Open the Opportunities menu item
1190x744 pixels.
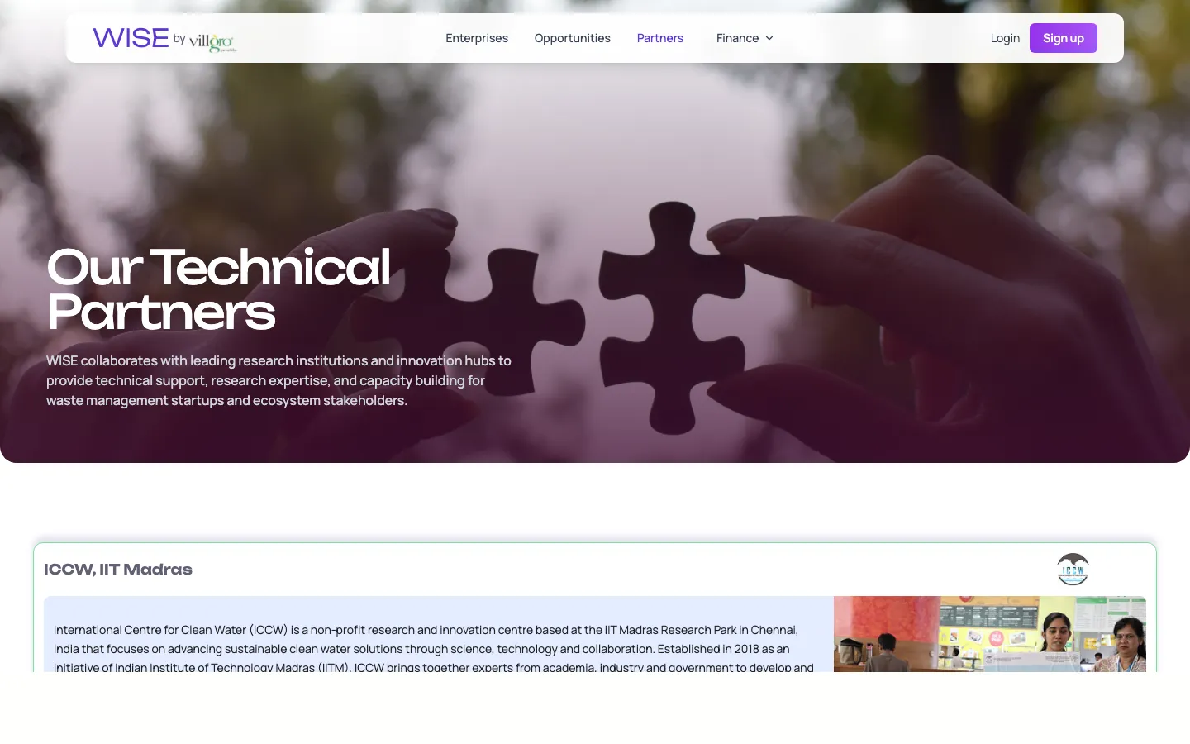pyautogui.click(x=572, y=38)
